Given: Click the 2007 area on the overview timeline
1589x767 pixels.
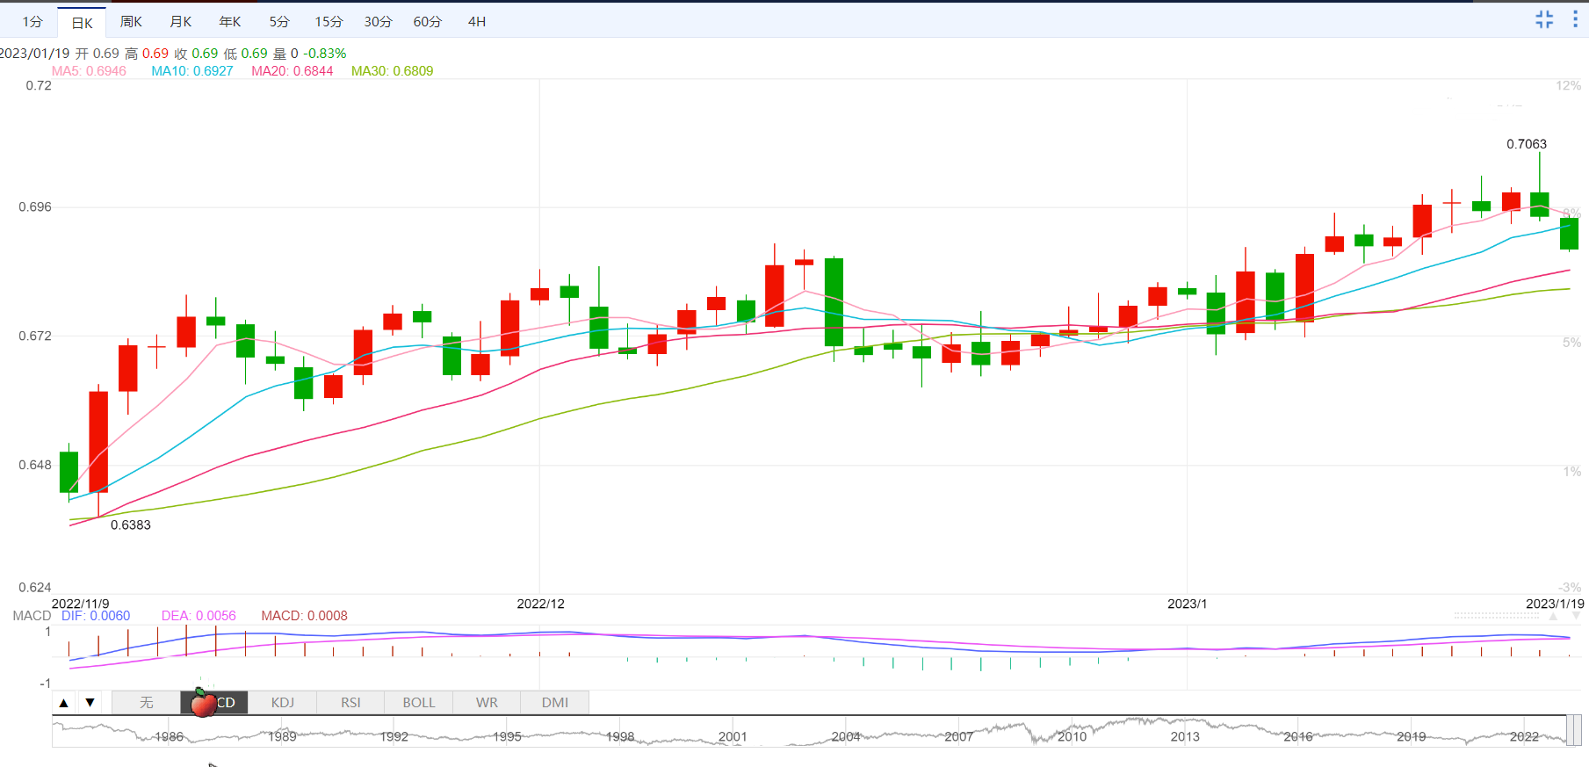Looking at the screenshot, I should coord(958,736).
